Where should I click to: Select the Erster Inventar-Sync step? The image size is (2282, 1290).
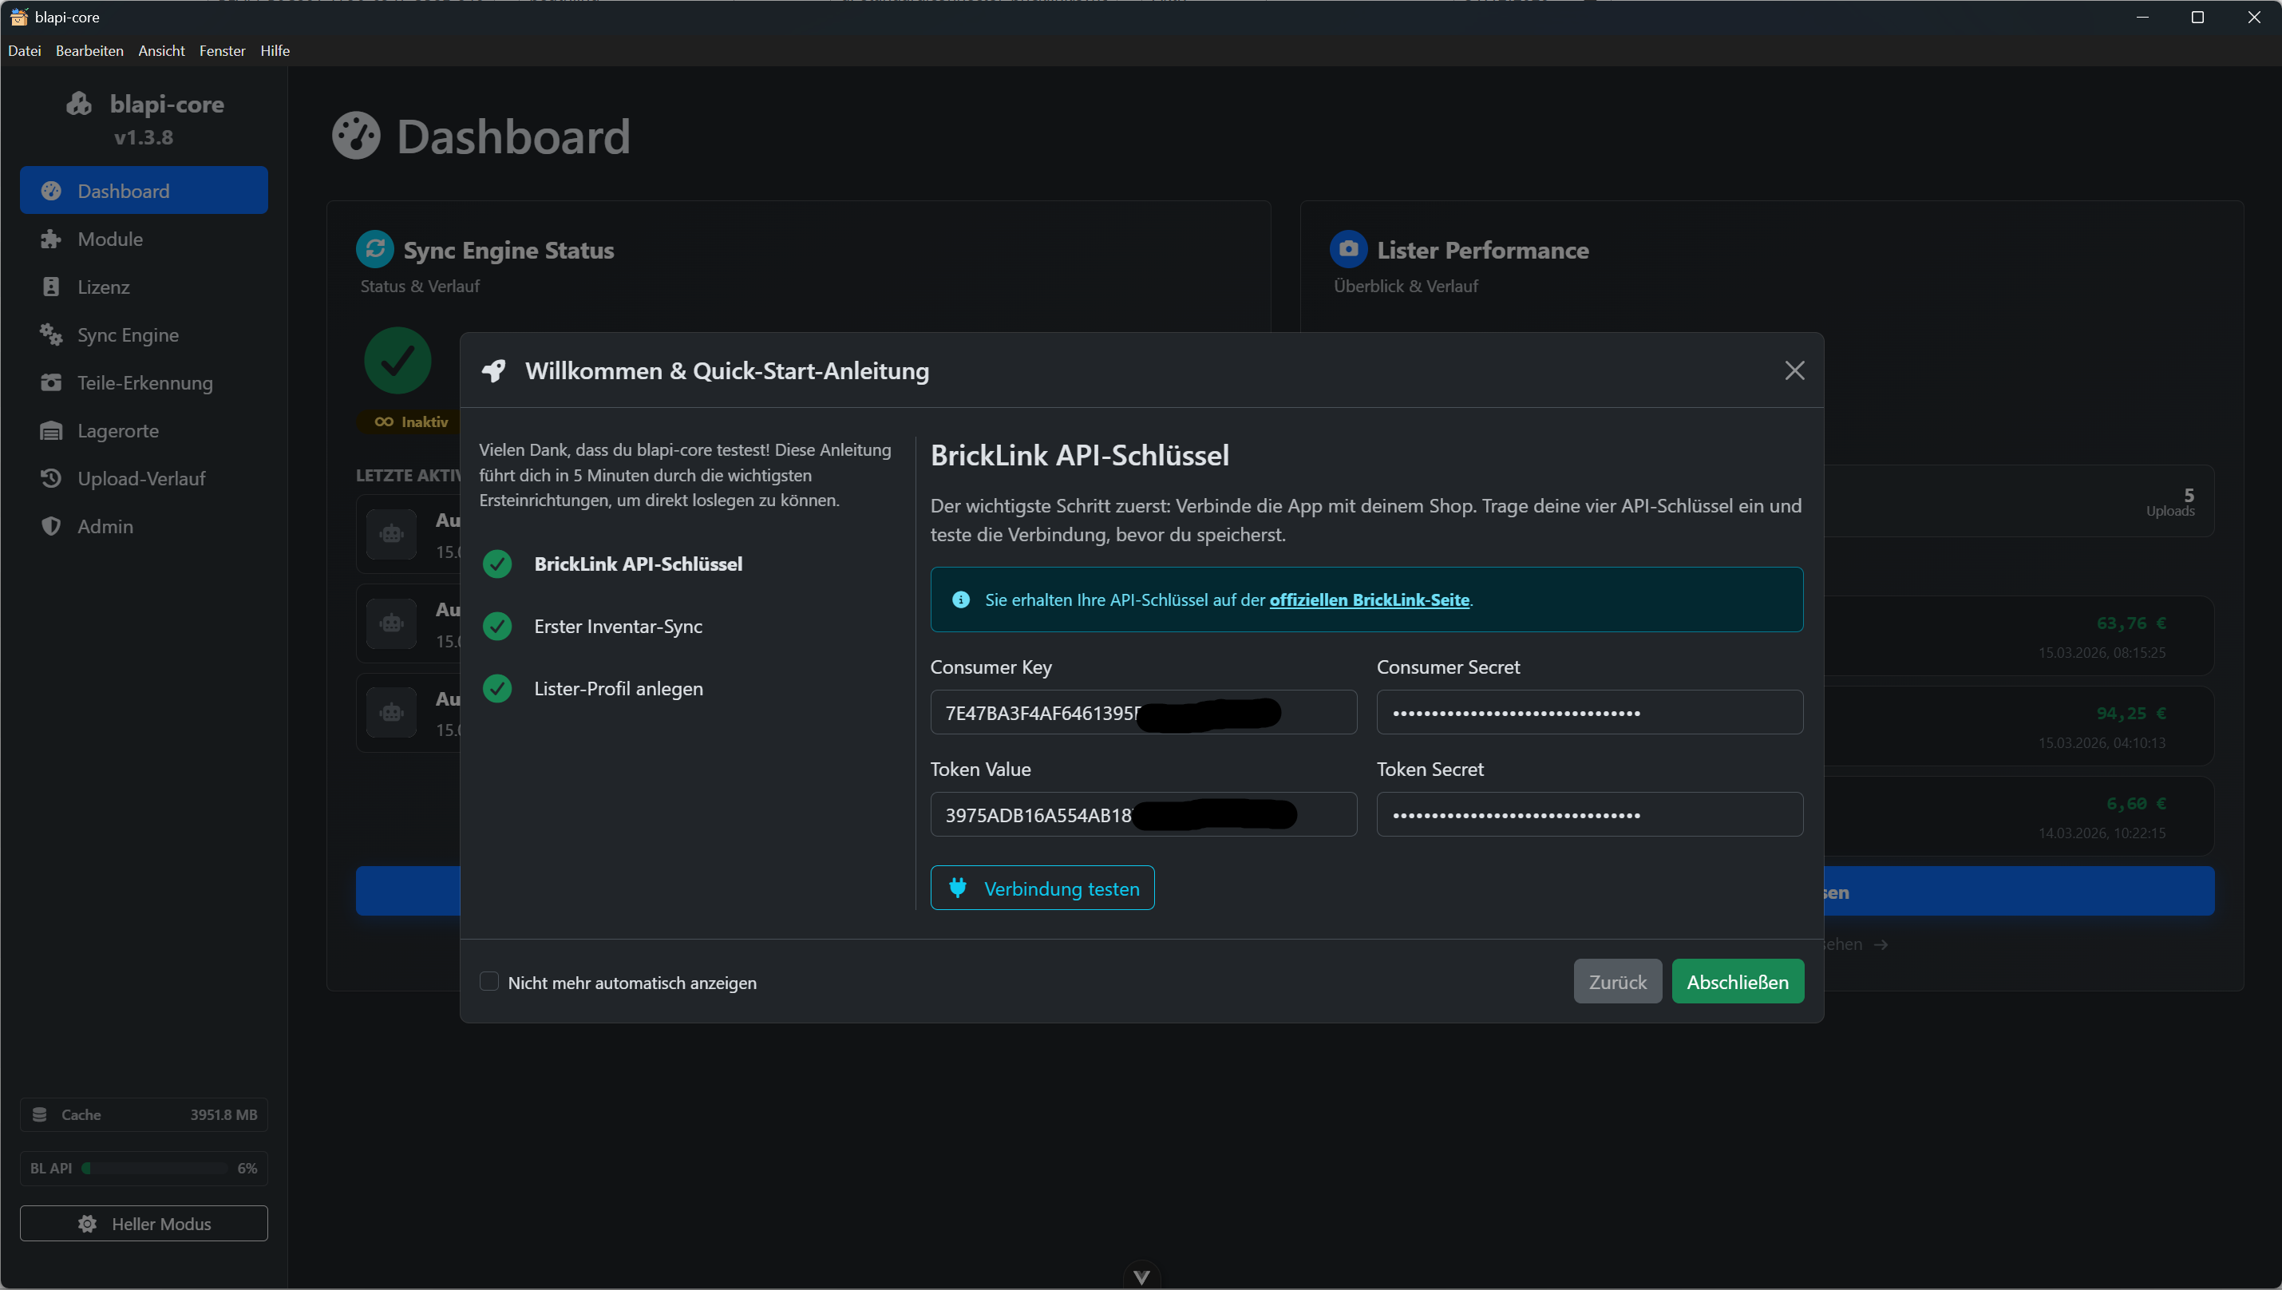click(x=619, y=627)
